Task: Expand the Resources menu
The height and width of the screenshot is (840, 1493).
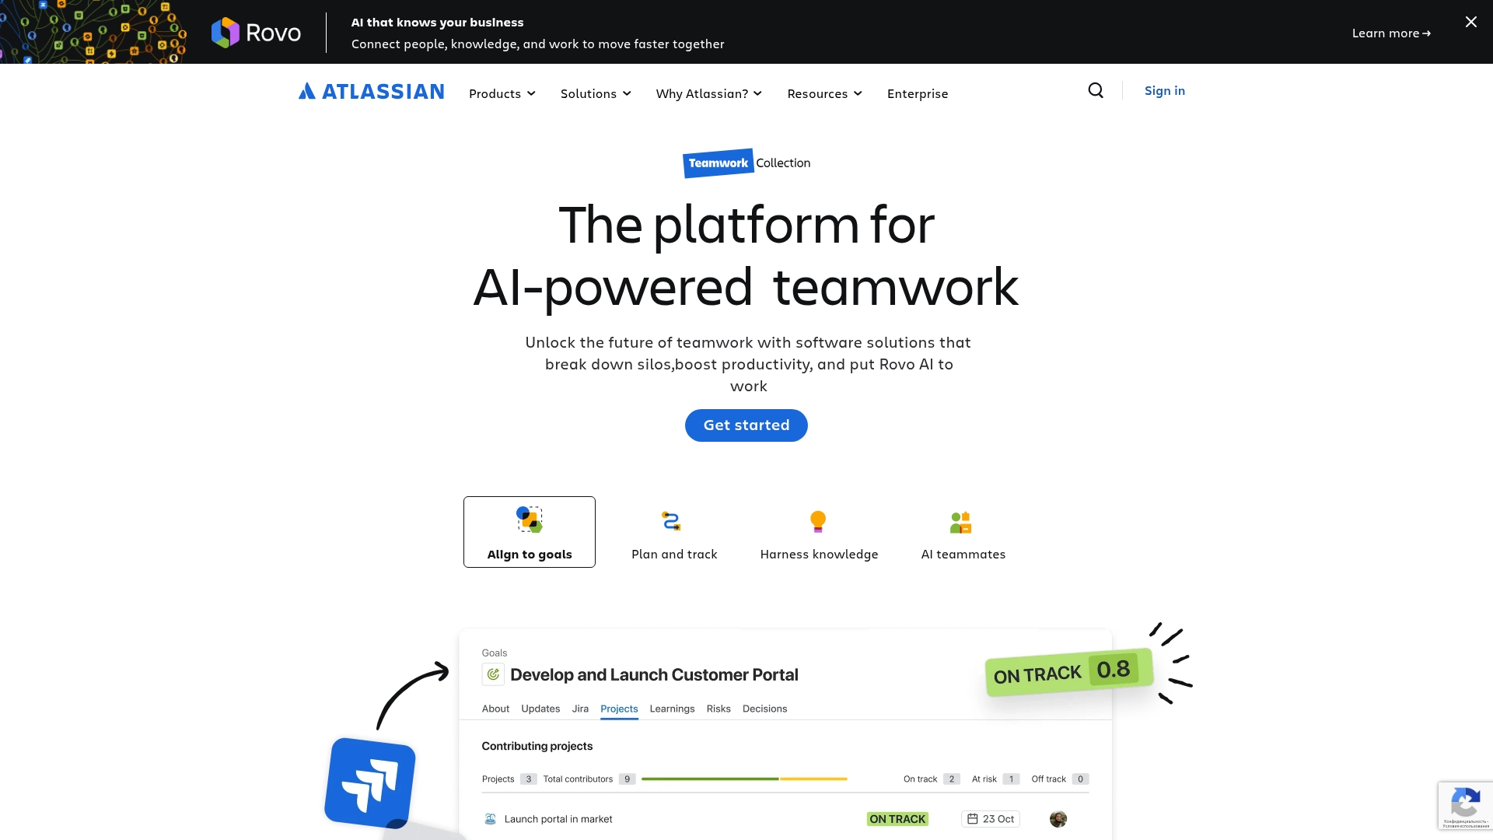Action: point(823,93)
